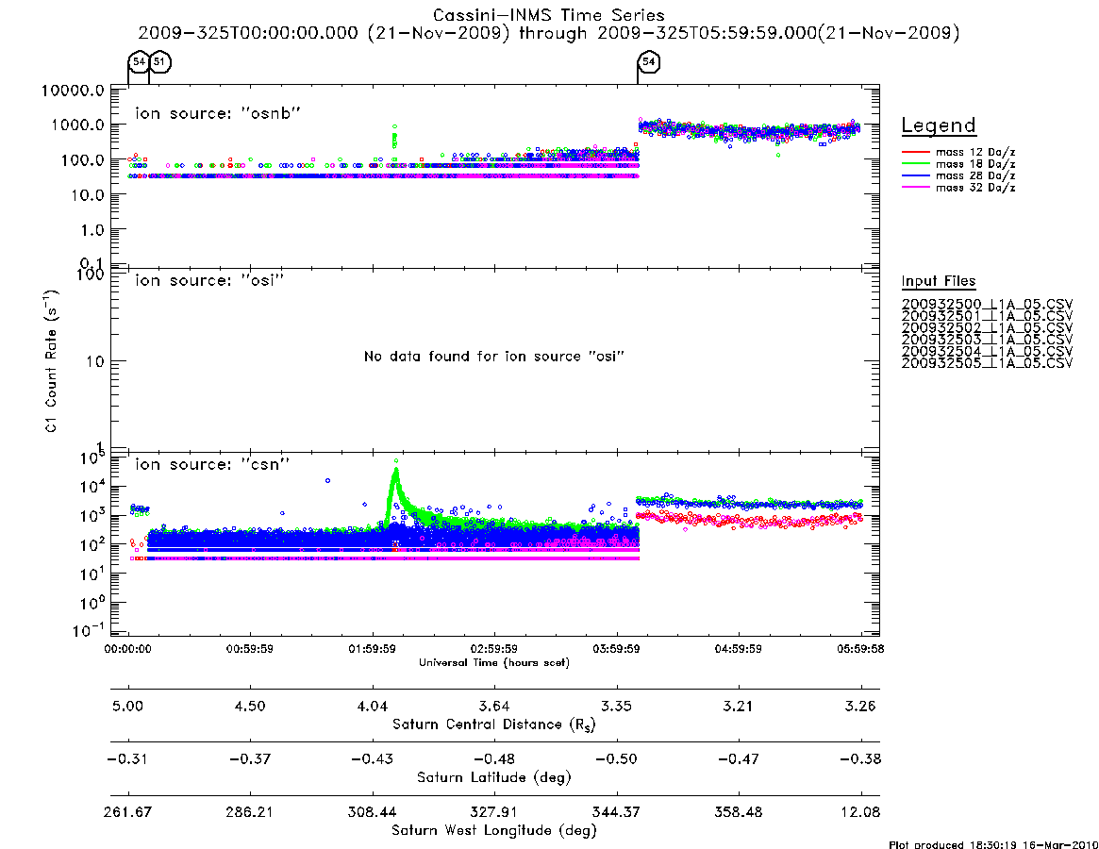Click the 05:59:58 time tick label
The image size is (1099, 849).
click(860, 649)
